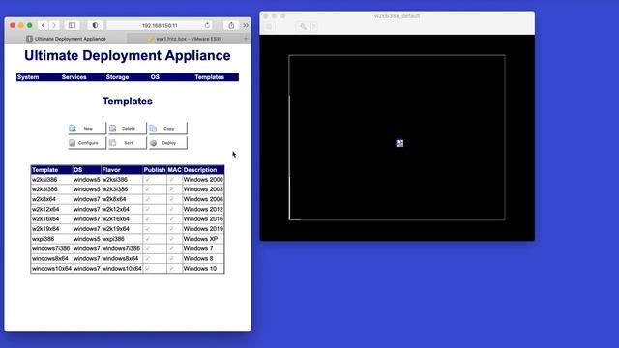Focus the address bar showing 192.168.150.11
This screenshot has height=348, width=619.
[x=160, y=25]
